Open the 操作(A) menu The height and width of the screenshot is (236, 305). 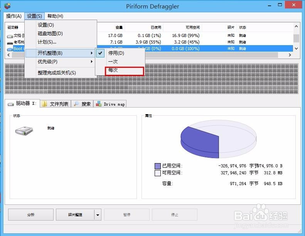tap(13, 16)
